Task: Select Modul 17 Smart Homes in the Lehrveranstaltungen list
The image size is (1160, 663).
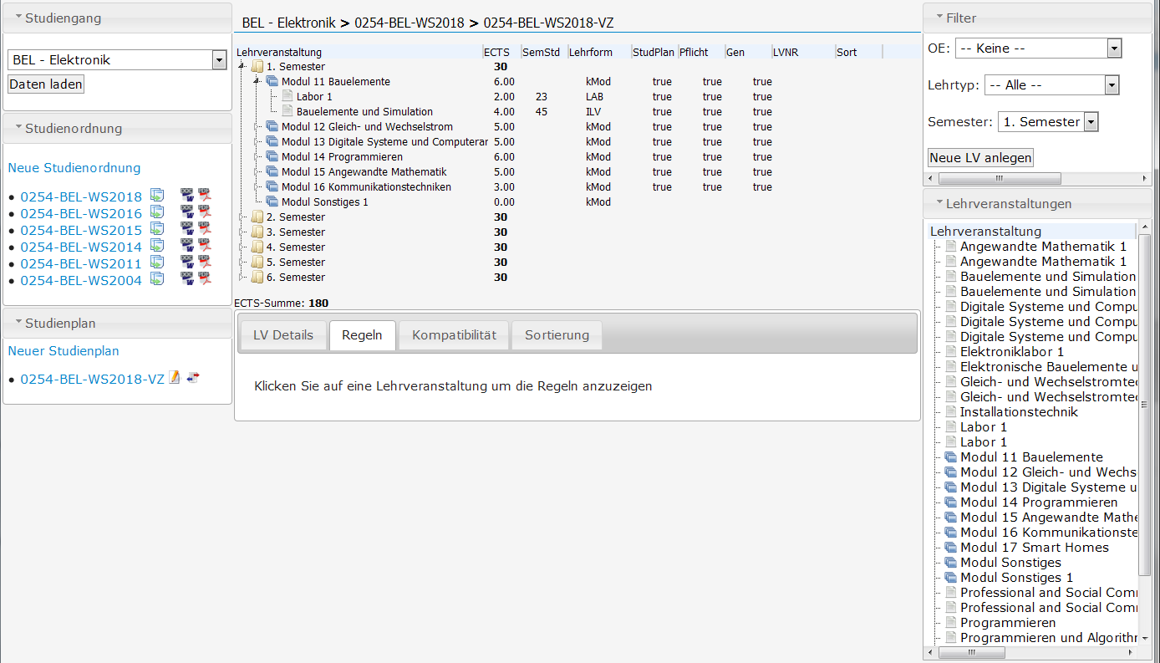Action: [x=1034, y=548]
